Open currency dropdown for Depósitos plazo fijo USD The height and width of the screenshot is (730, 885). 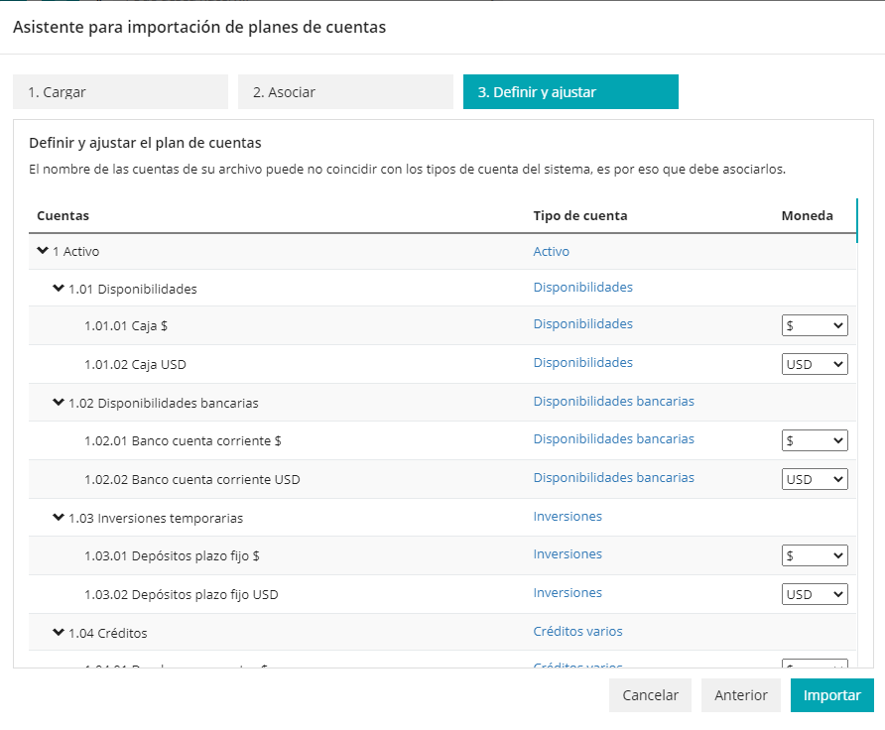[x=815, y=594]
